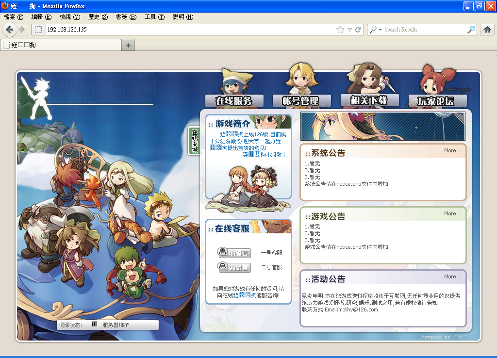497x358 pixels.
Task: Open the 檔案 (File) menu
Action: (14, 17)
